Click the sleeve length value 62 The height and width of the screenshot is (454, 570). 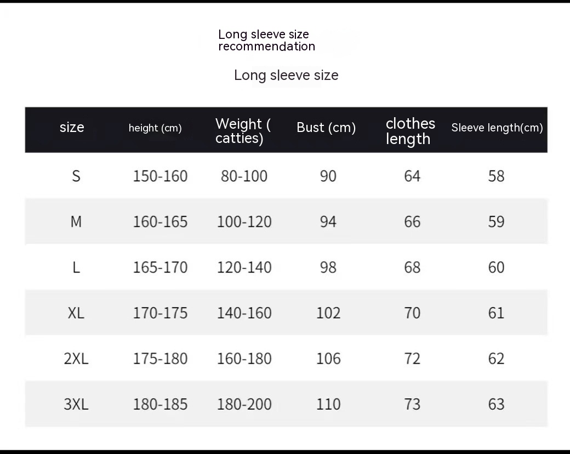[x=496, y=359]
